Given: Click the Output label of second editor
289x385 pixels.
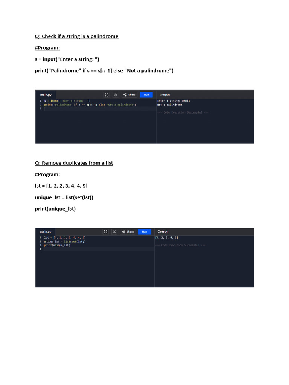Looking at the screenshot, I should (163, 232).
